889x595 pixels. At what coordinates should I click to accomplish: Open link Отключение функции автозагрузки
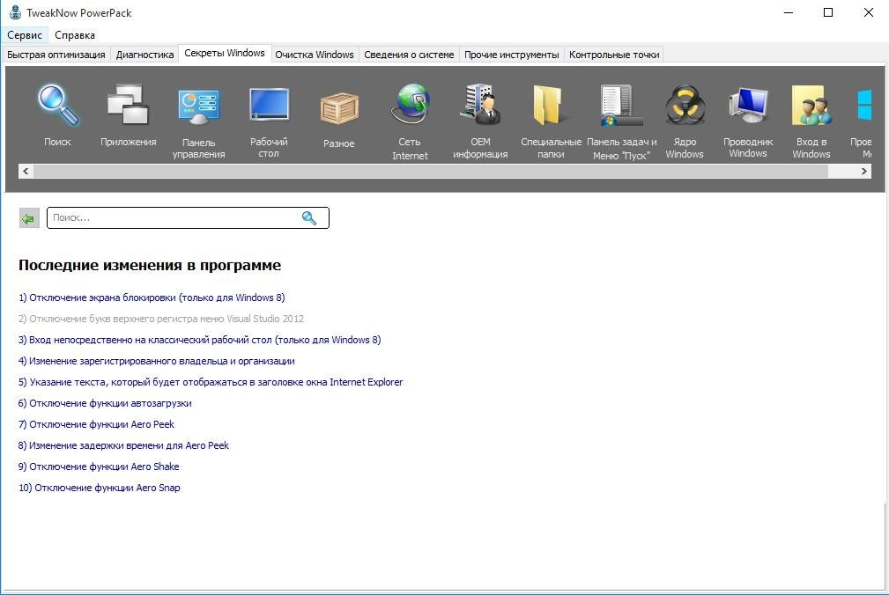[x=105, y=403]
